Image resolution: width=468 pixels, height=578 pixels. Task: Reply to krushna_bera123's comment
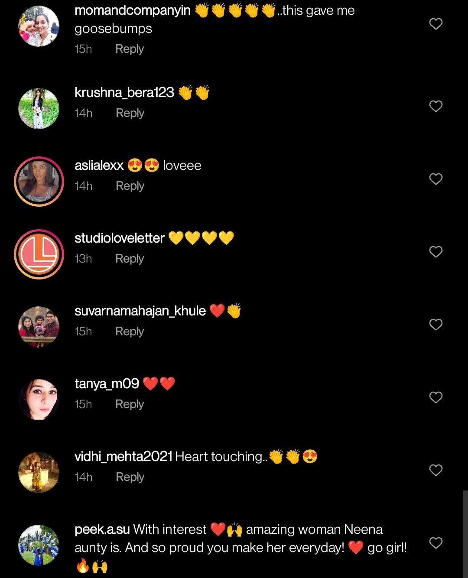pos(130,113)
